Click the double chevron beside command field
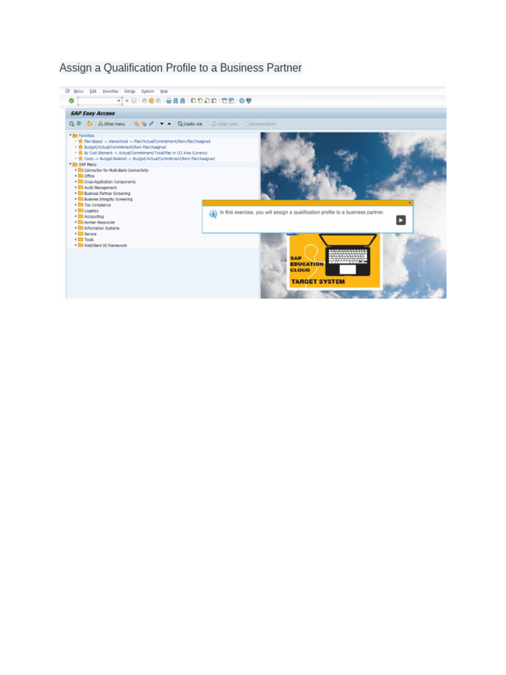The height and width of the screenshot is (675, 506). pyautogui.click(x=127, y=101)
